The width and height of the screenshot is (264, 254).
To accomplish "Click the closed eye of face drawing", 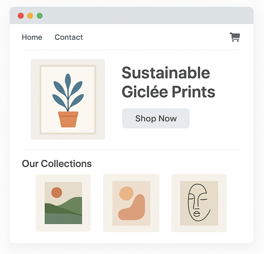I will [203, 199].
